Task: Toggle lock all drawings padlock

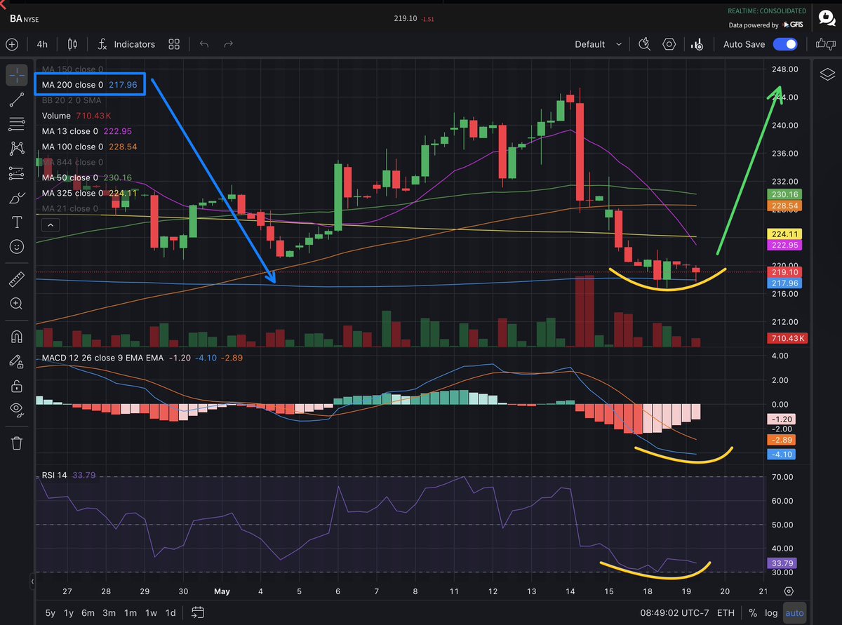Action: point(17,386)
